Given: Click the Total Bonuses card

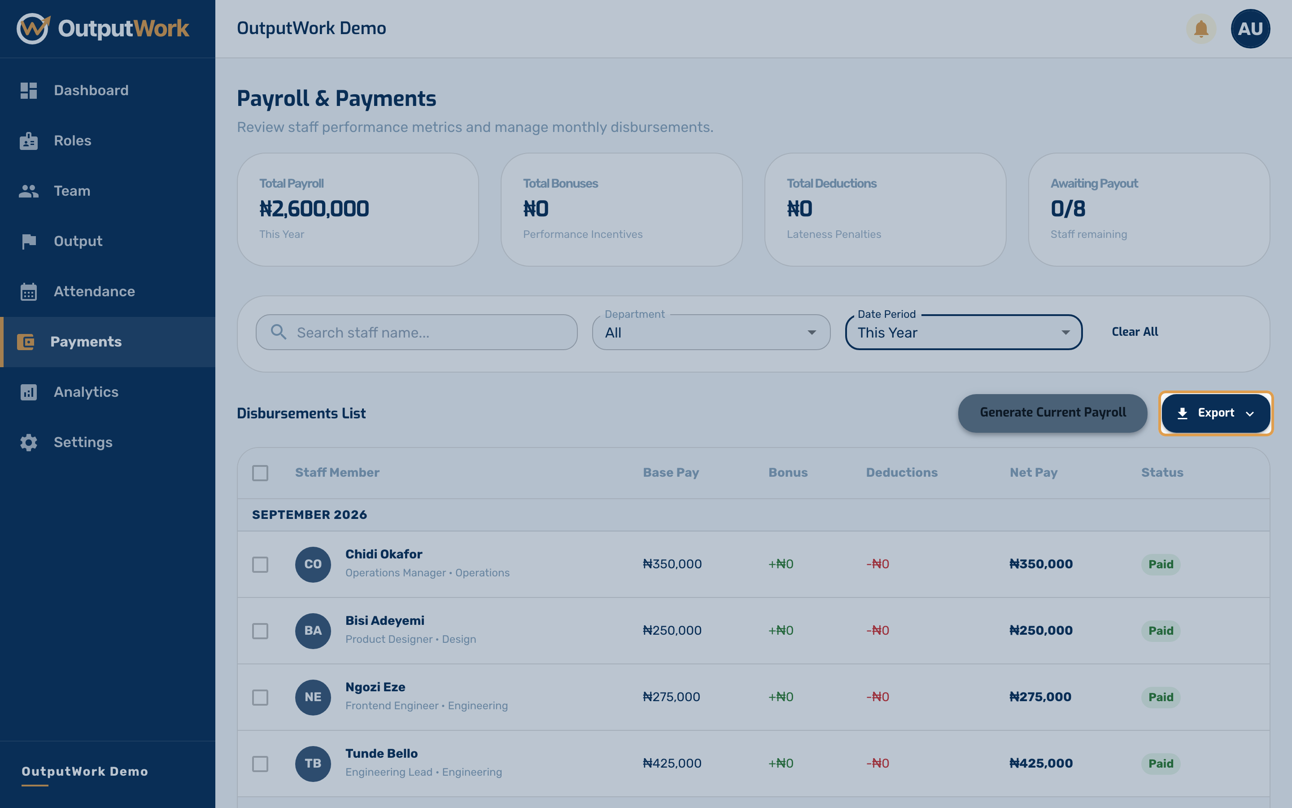Looking at the screenshot, I should click(x=621, y=210).
